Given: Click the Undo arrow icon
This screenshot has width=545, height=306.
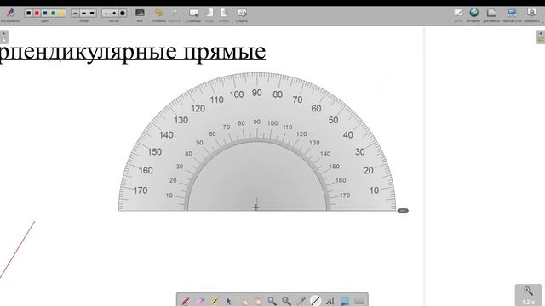Looking at the screenshot, I should (158, 13).
